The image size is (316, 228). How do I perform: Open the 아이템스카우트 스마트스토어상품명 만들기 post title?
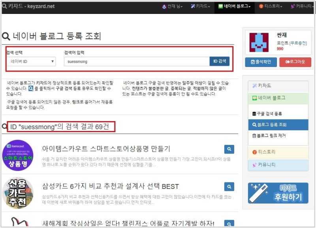(x=106, y=149)
